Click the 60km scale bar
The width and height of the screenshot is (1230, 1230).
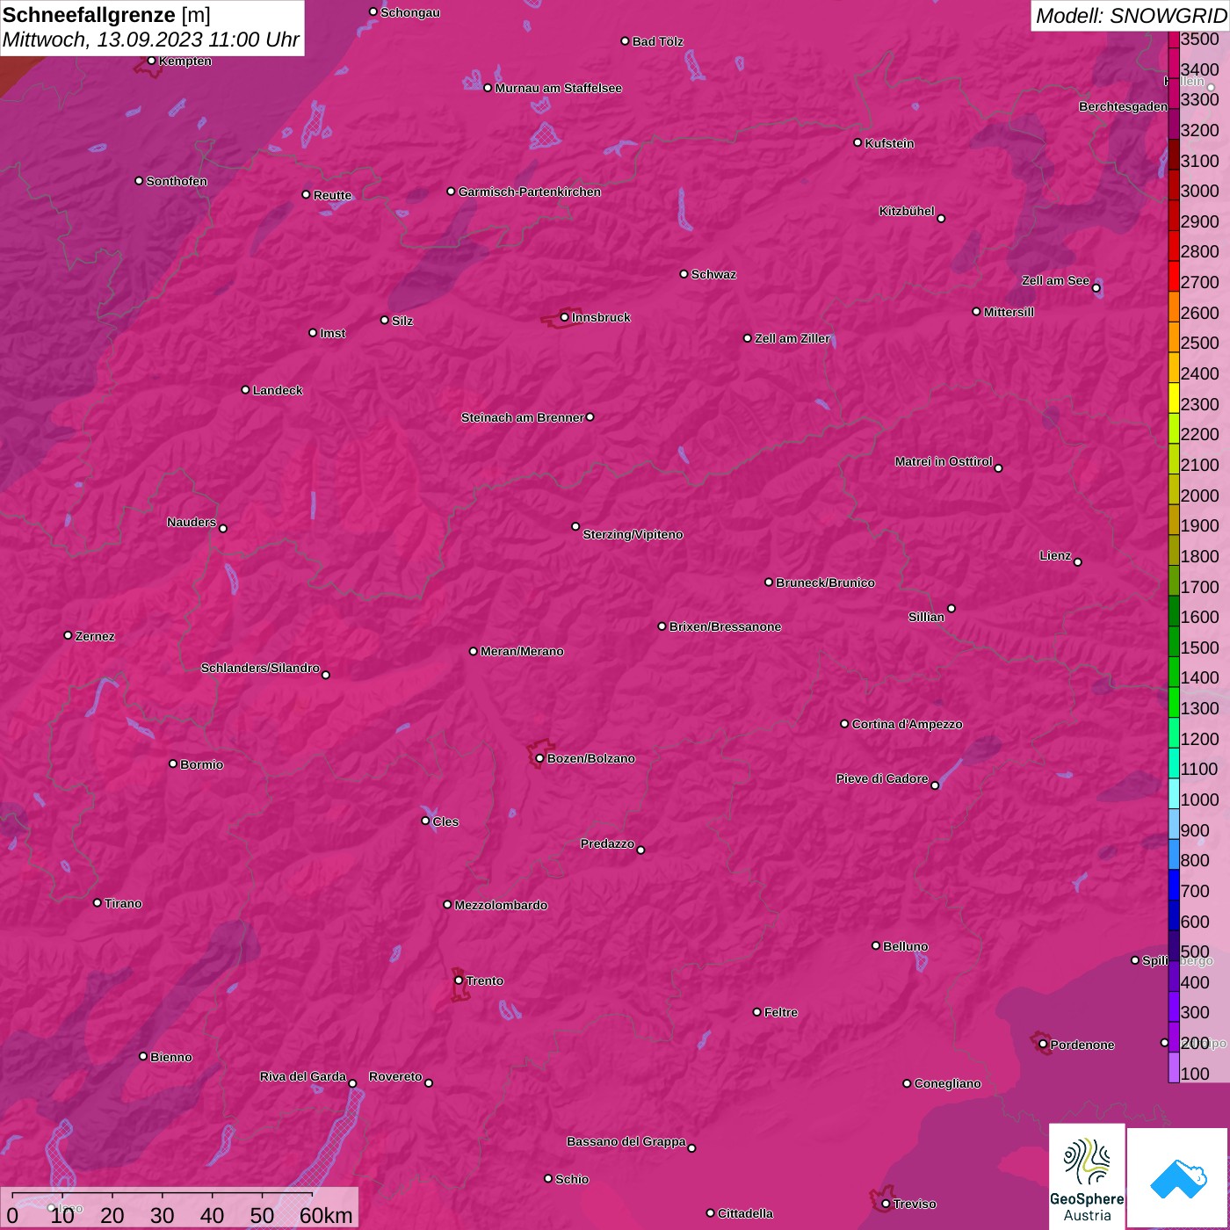tap(163, 1205)
